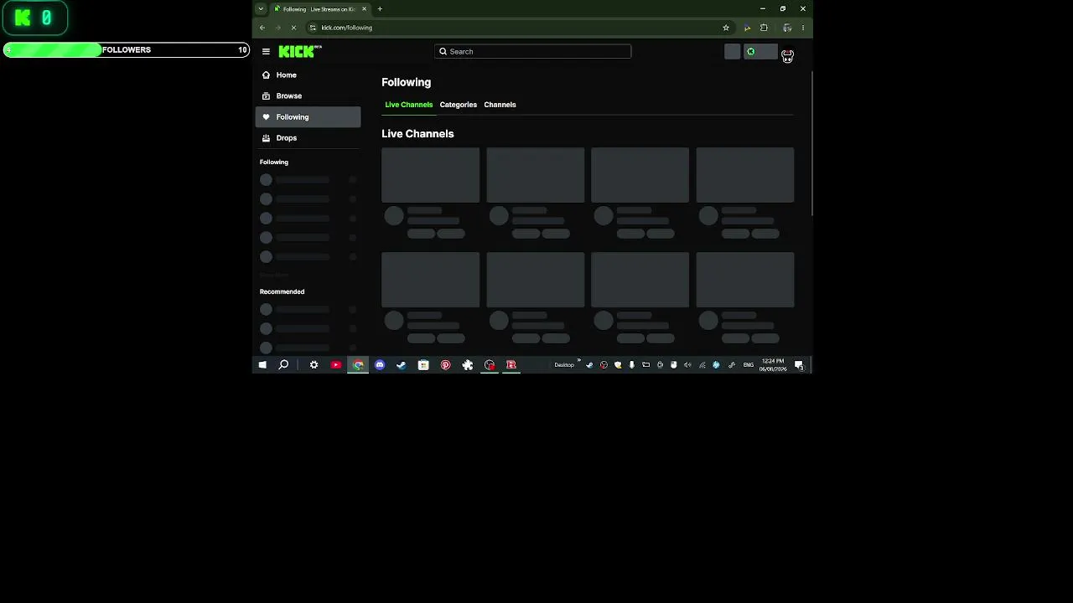This screenshot has height=603, width=1073.
Task: Go forward in browser history
Action: pyautogui.click(x=277, y=28)
